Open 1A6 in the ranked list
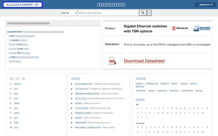The height and width of the screenshot is (136, 218). (x=16, y=123)
